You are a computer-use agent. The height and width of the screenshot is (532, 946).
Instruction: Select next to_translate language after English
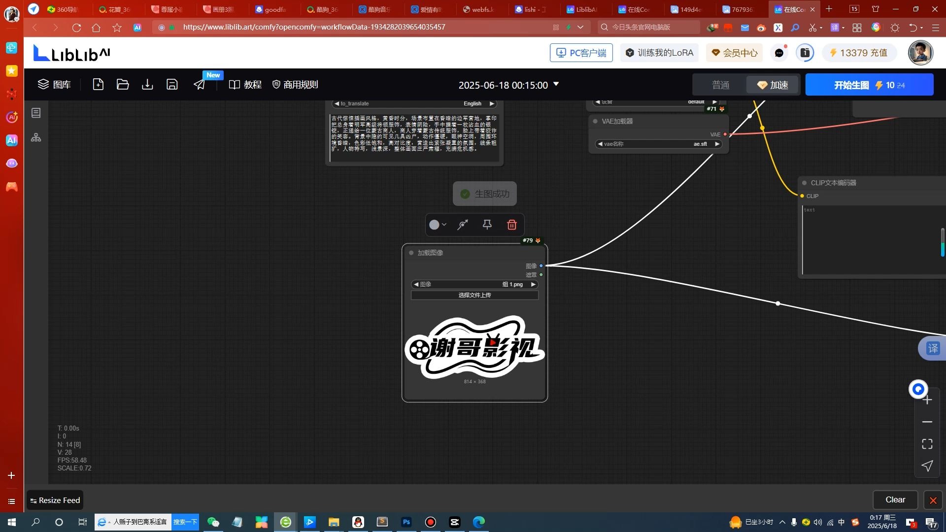coord(491,103)
